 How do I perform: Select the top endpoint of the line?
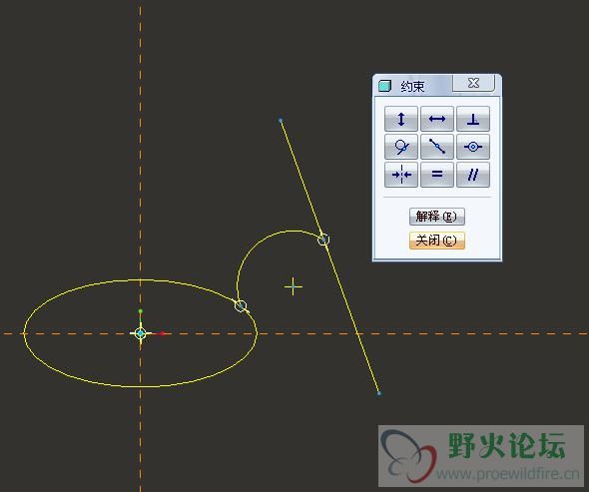point(281,121)
